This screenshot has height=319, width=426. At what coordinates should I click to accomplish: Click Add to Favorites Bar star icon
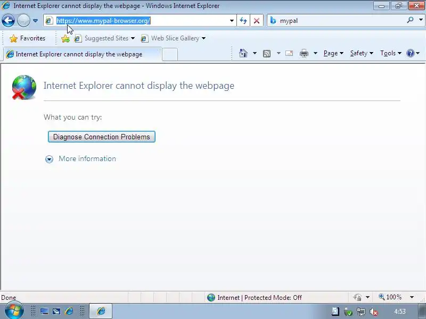(65, 38)
